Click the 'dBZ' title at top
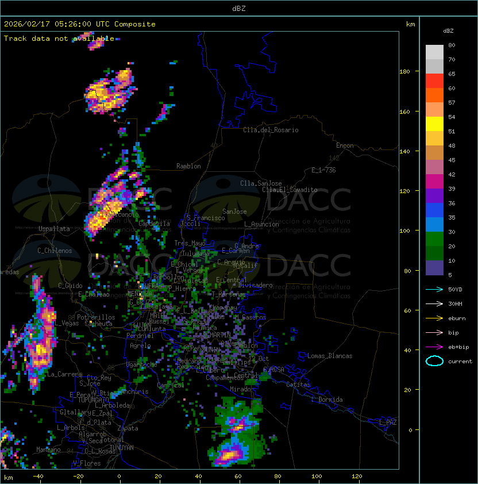The width and height of the screenshot is (478, 484). pyautogui.click(x=239, y=8)
